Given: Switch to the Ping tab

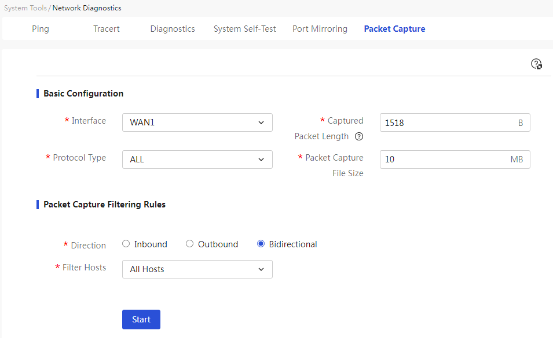Looking at the screenshot, I should click(x=41, y=29).
